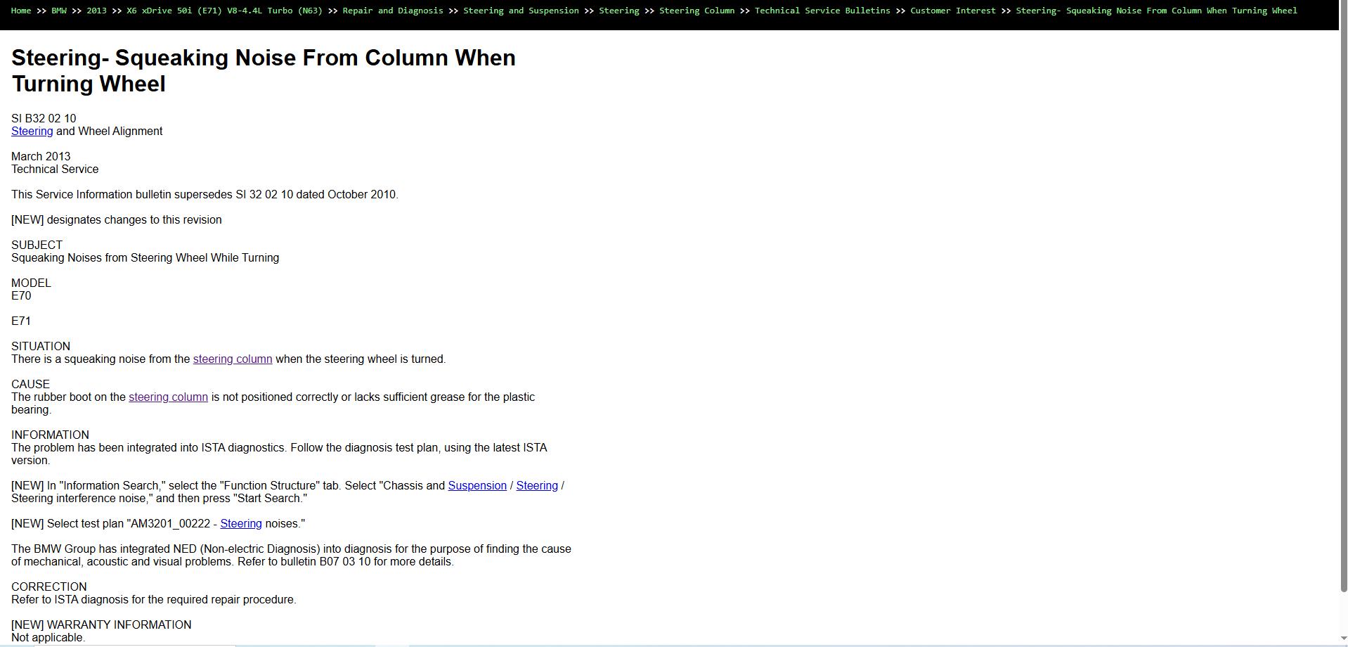Click the NED (Non-electric Diagnosis) paragraph

tap(291, 556)
